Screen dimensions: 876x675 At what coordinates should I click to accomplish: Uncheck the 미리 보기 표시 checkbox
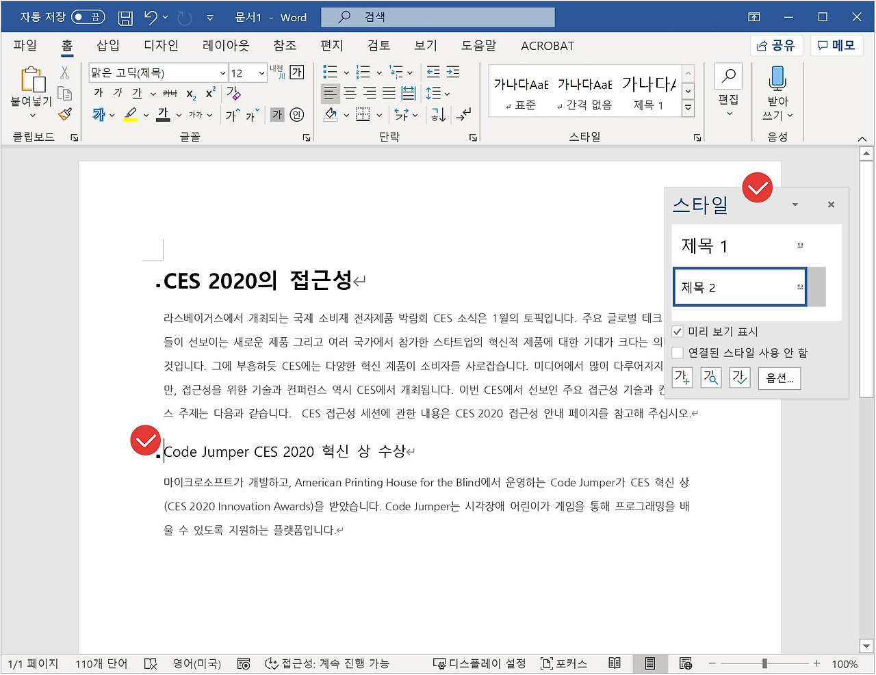click(x=678, y=332)
